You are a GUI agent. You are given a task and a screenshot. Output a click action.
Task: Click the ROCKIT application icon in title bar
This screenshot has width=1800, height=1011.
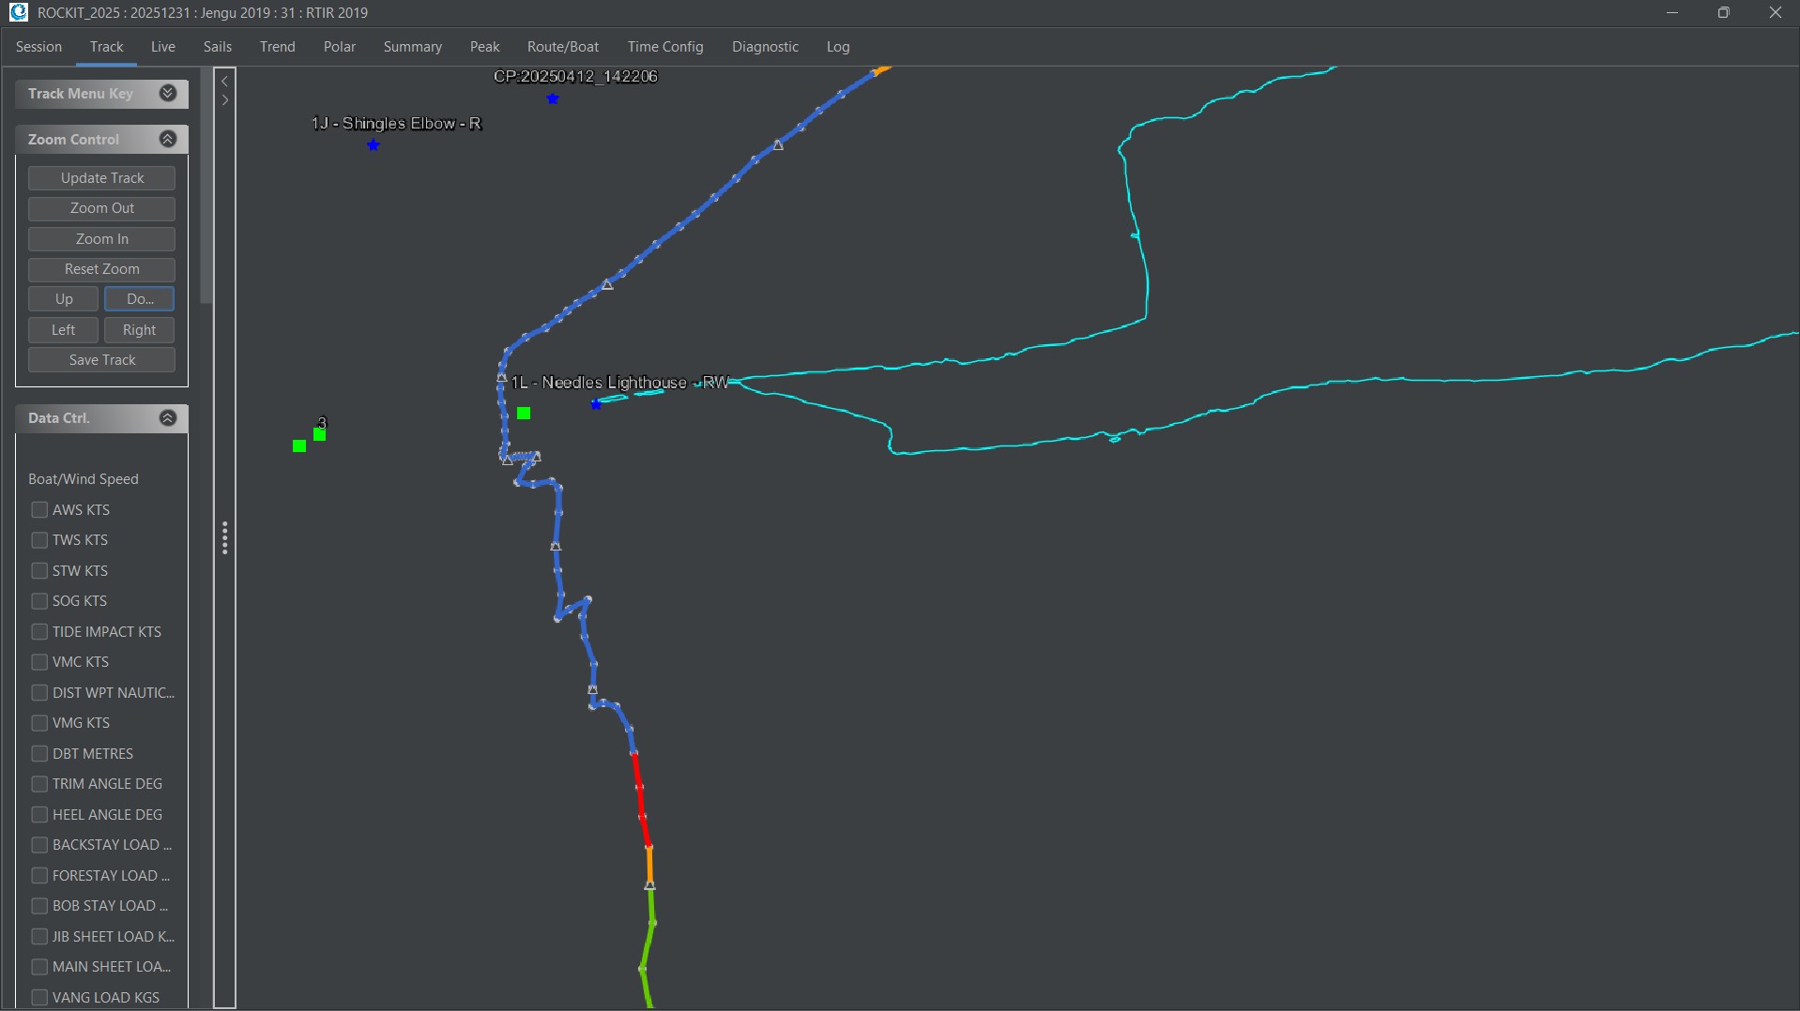pos(19,12)
